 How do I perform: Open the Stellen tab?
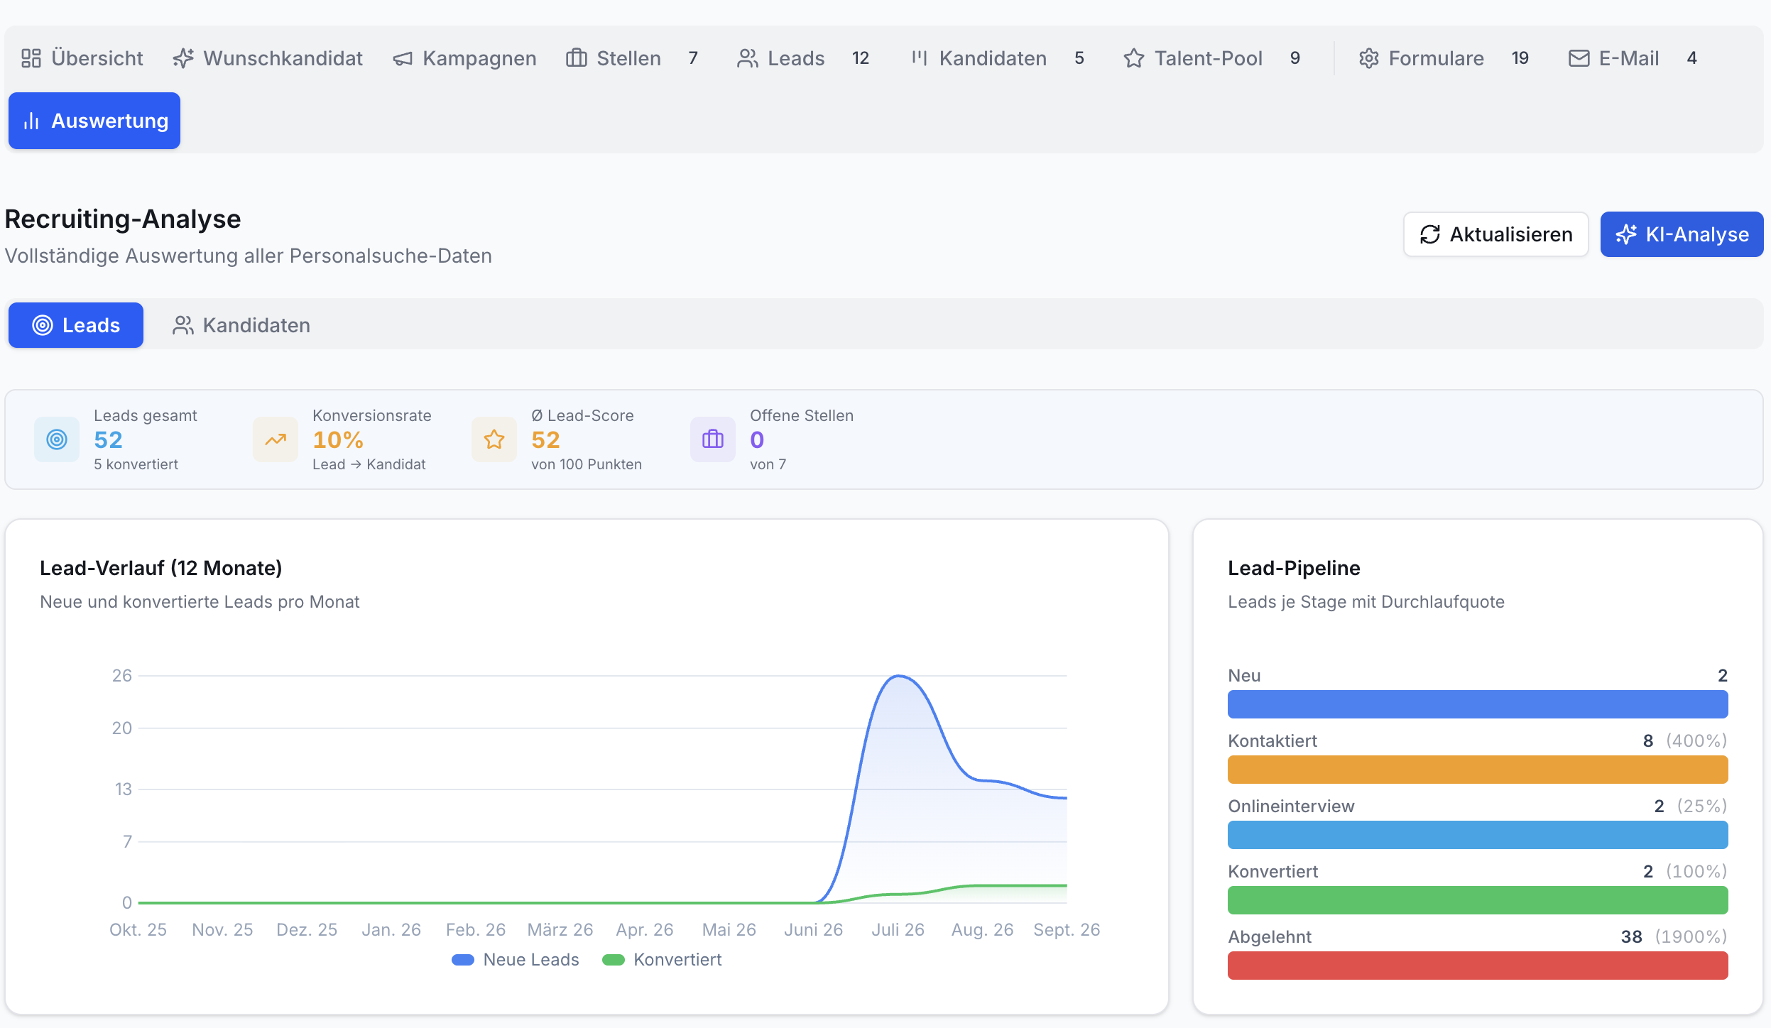(632, 58)
